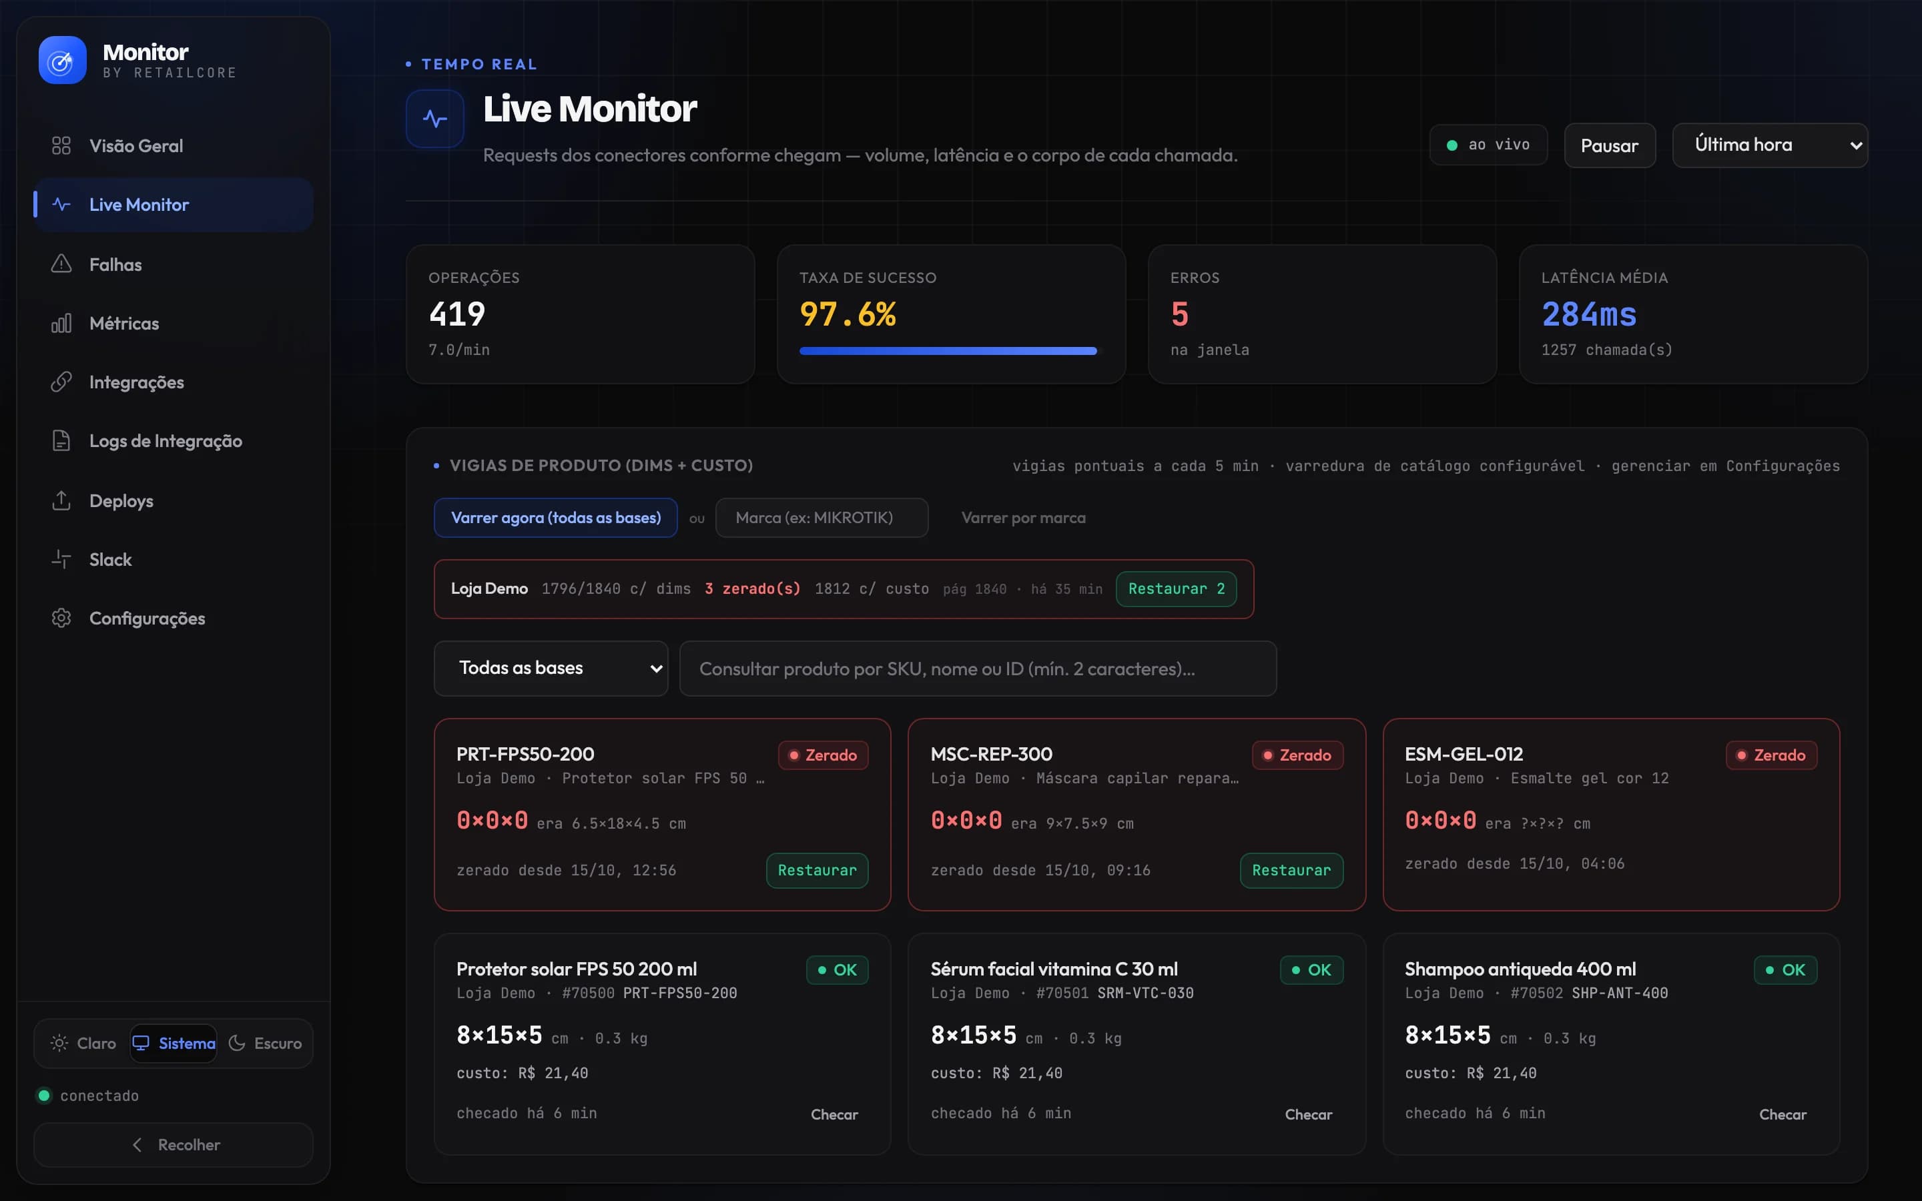The height and width of the screenshot is (1201, 1922).
Task: Click the Falhas warning triangle icon
Action: 61,264
